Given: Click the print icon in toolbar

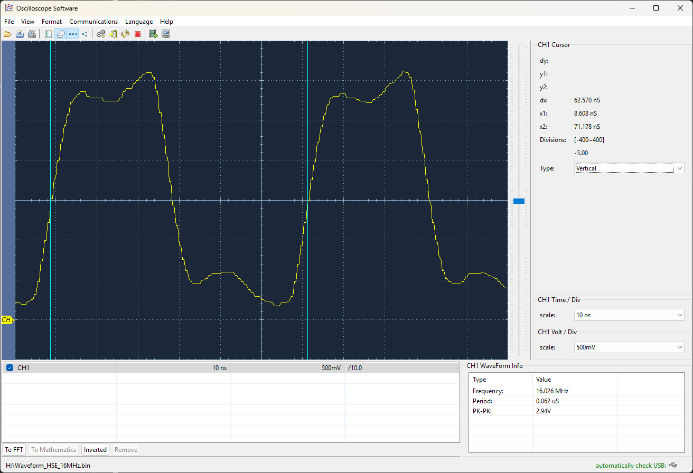Looking at the screenshot, I should pos(20,34).
